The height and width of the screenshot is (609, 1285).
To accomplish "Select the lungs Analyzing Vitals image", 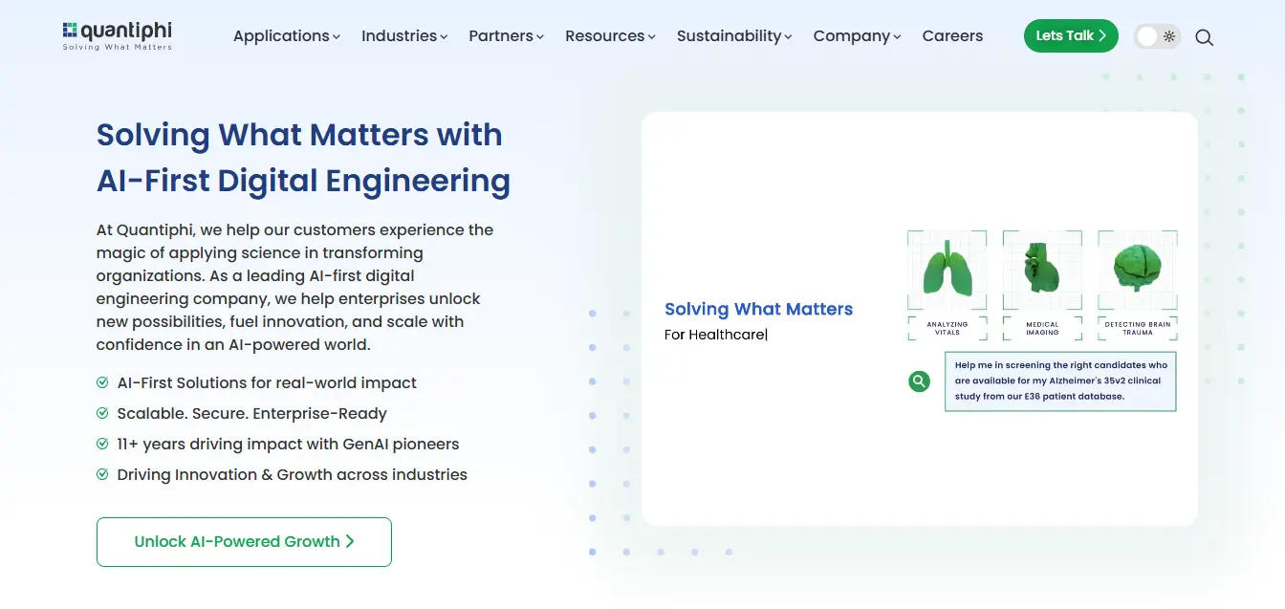I will pos(947,270).
